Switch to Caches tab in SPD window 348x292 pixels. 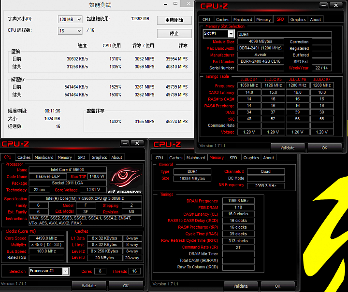pyautogui.click(x=223, y=19)
